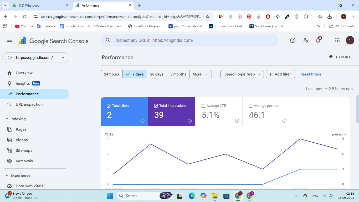Click the help icon on Total clicks card

tap(142, 121)
